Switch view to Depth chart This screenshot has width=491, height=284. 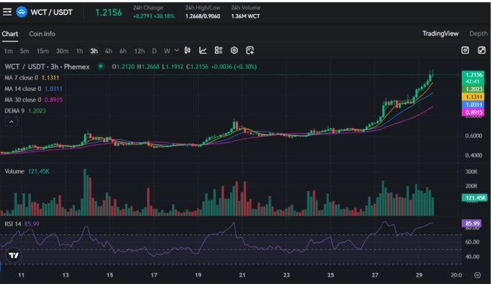click(478, 34)
